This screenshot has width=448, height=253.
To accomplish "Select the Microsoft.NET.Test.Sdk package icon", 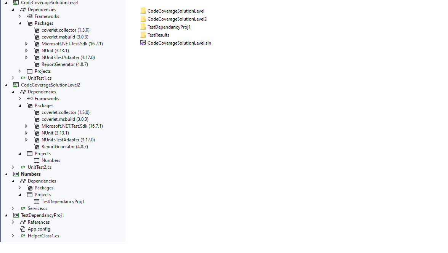I will click(x=37, y=43).
